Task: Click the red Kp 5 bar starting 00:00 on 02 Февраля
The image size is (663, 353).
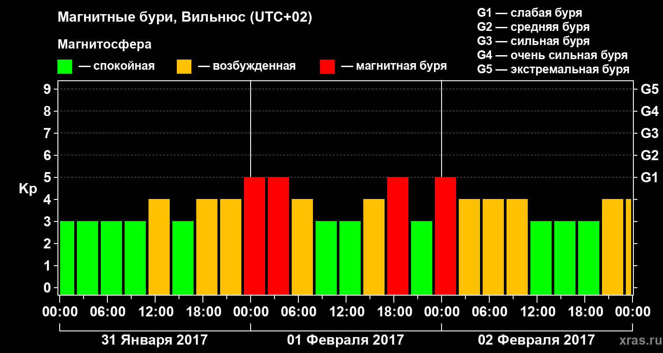Action: coord(446,236)
